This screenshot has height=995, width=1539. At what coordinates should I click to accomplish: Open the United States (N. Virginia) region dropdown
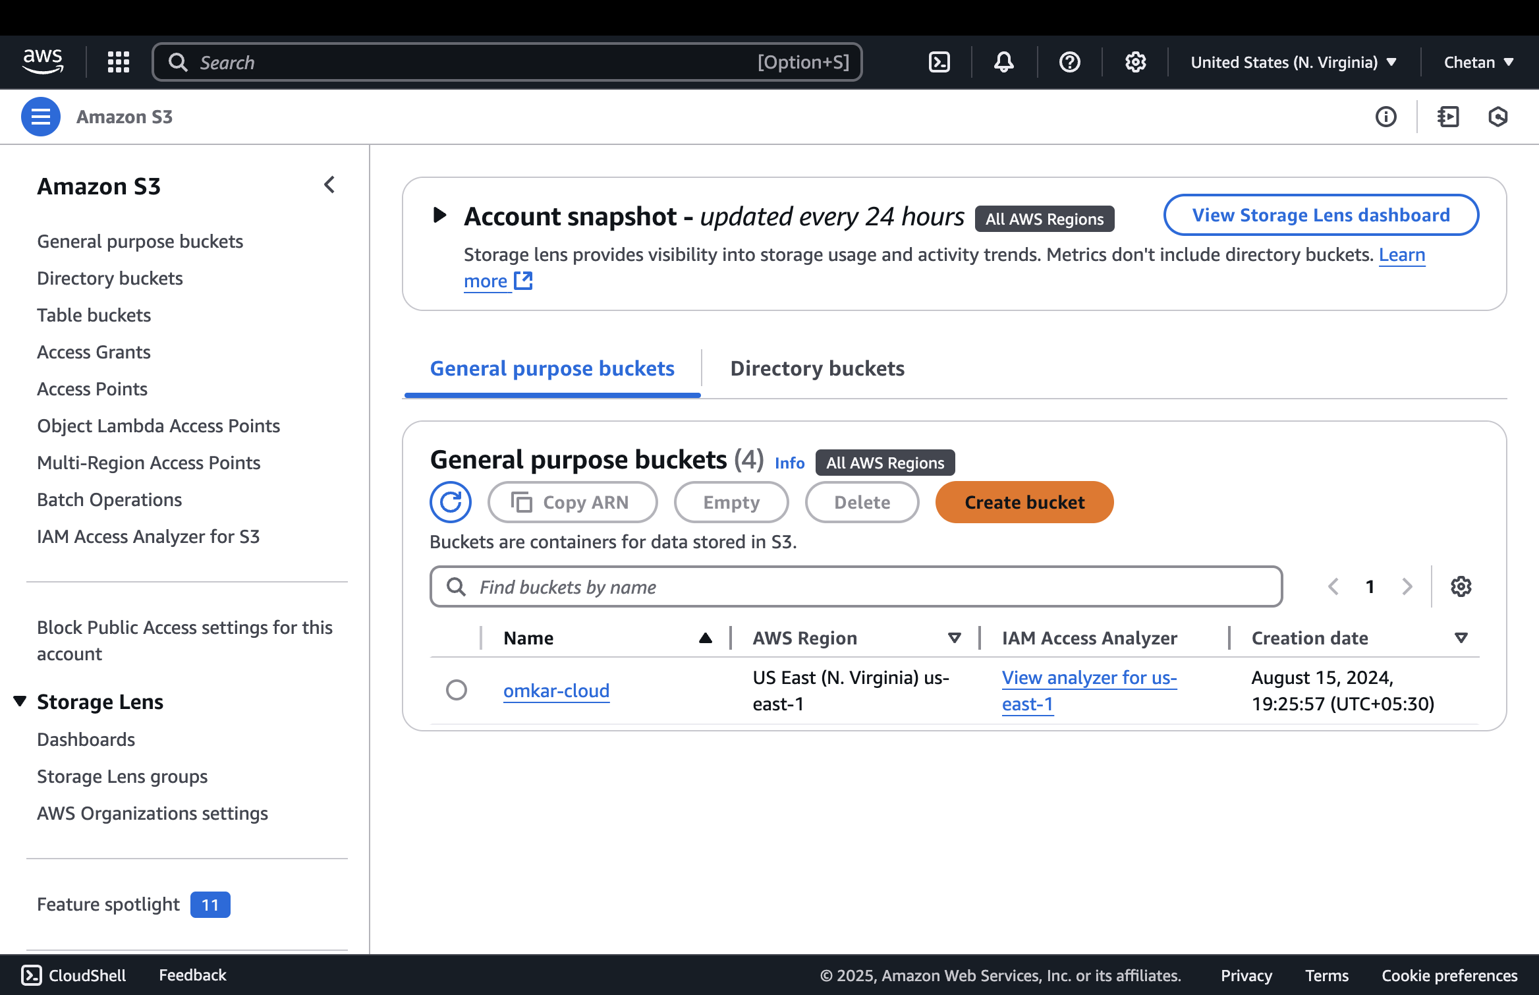tap(1293, 62)
